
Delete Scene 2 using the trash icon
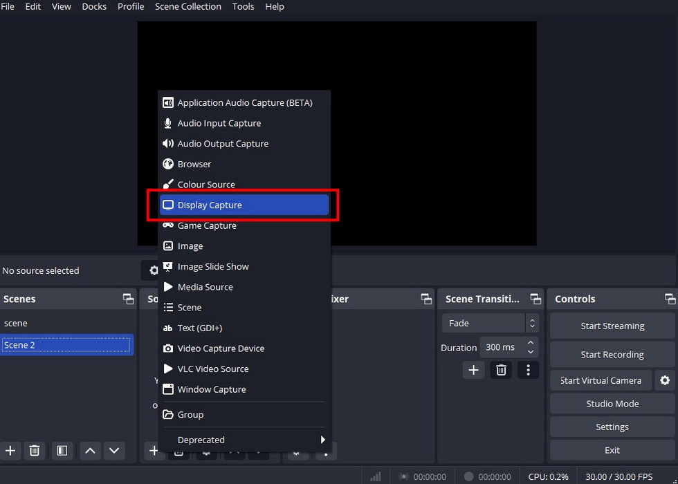pyautogui.click(x=35, y=451)
